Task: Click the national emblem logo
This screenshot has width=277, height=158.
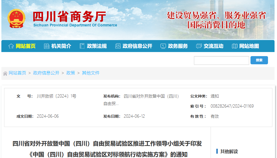Action: point(16,19)
